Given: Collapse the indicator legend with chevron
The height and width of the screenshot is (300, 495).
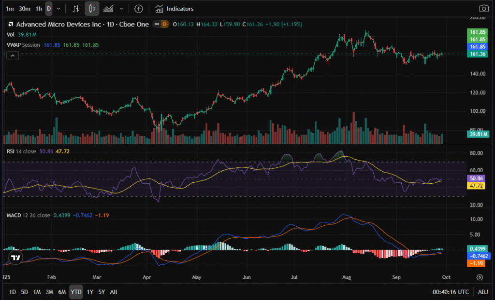Looking at the screenshot, I should pos(13,55).
